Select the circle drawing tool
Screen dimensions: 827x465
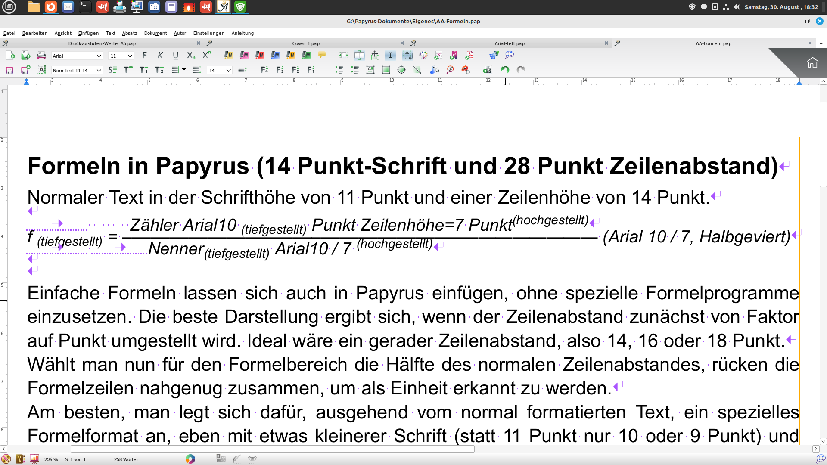click(x=401, y=70)
